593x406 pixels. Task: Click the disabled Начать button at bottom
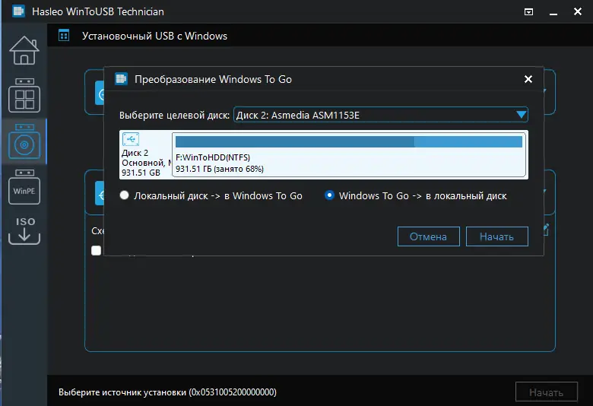point(547,392)
